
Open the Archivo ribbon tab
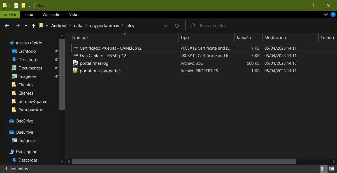coord(10,15)
